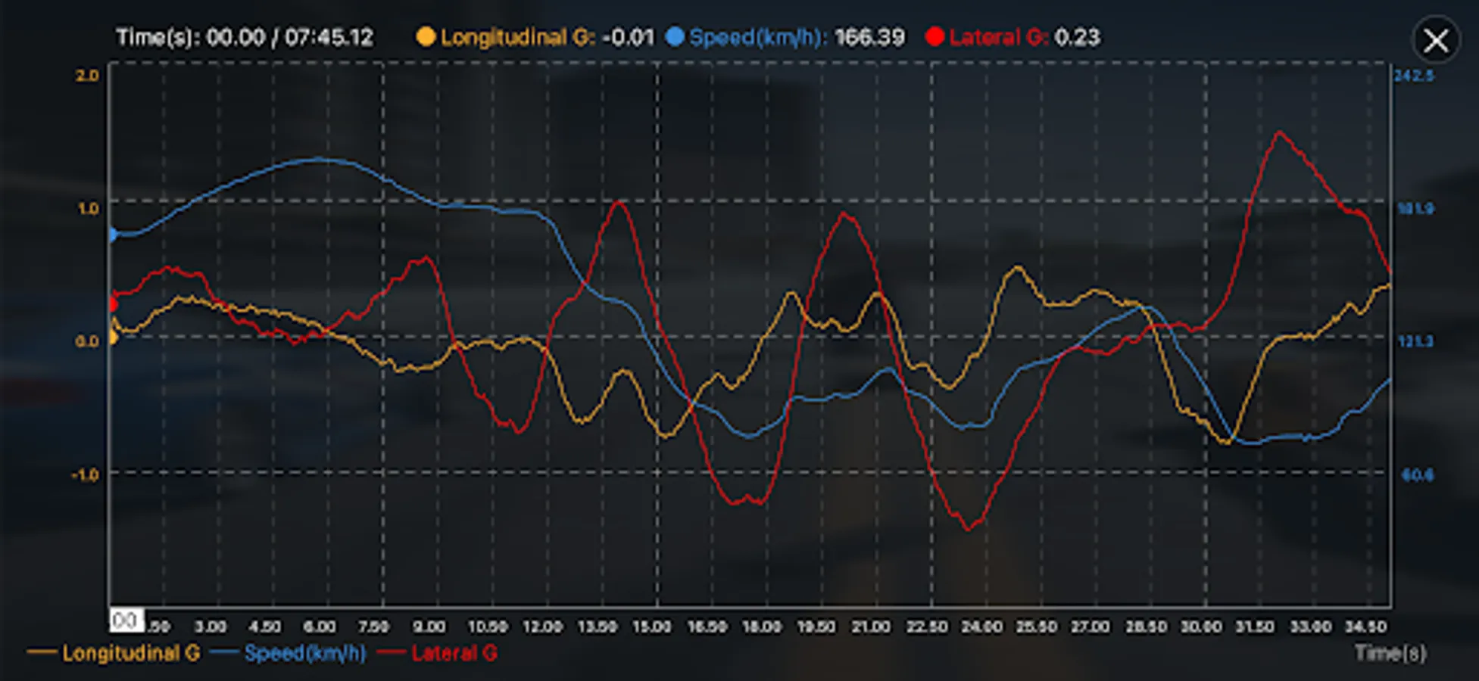Click the 15.00 tick on the time axis

point(651,627)
